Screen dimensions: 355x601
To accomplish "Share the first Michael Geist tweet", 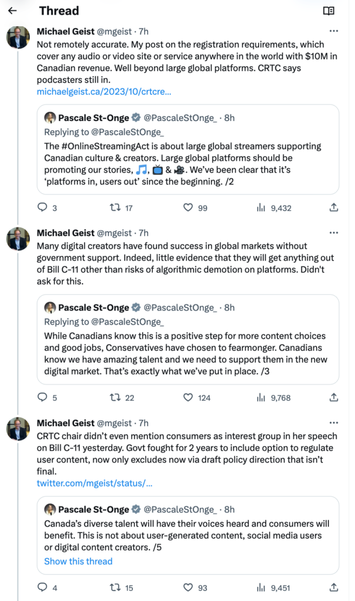I will pyautogui.click(x=333, y=207).
